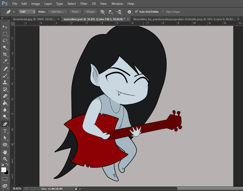Viewport: 243px width, 191px height.
Task: Select the Path Selection tool
Action: [5, 138]
